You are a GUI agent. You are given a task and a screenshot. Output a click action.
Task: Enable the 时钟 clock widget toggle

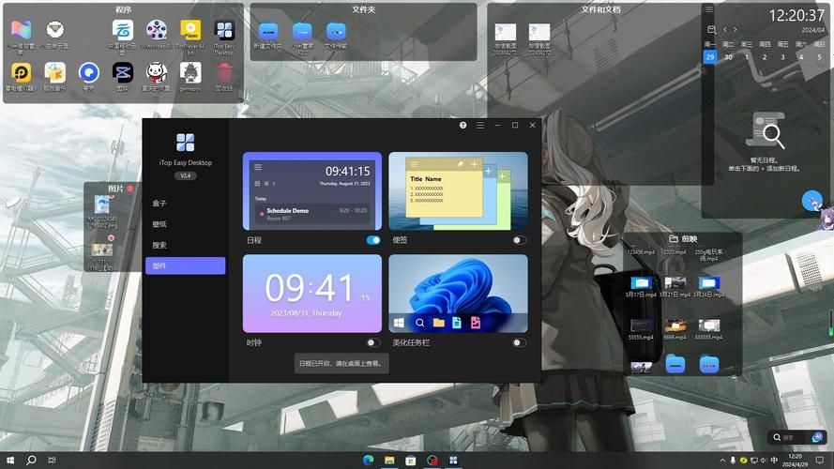[x=373, y=343]
